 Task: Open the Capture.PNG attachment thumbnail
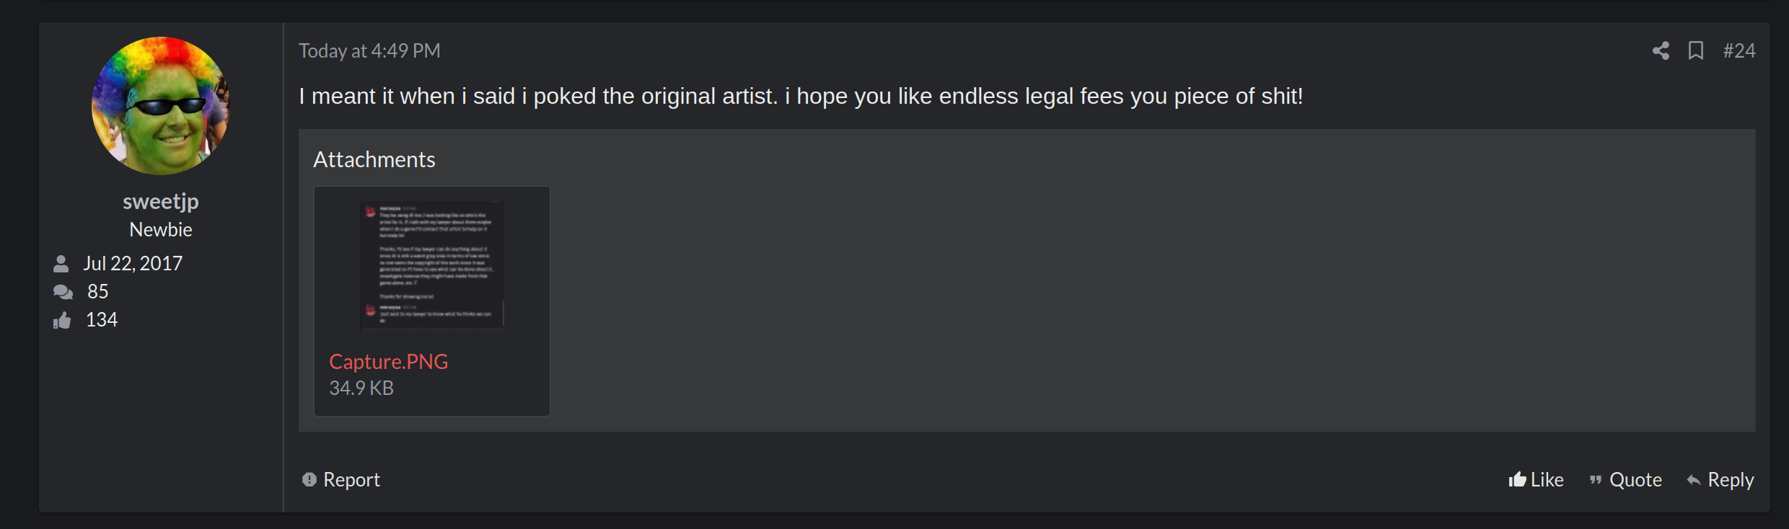tap(431, 264)
